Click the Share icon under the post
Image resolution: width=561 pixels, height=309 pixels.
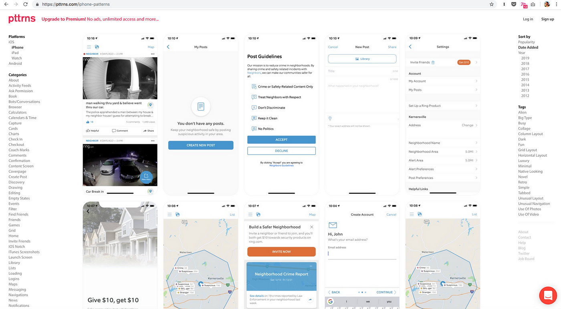pos(145,131)
